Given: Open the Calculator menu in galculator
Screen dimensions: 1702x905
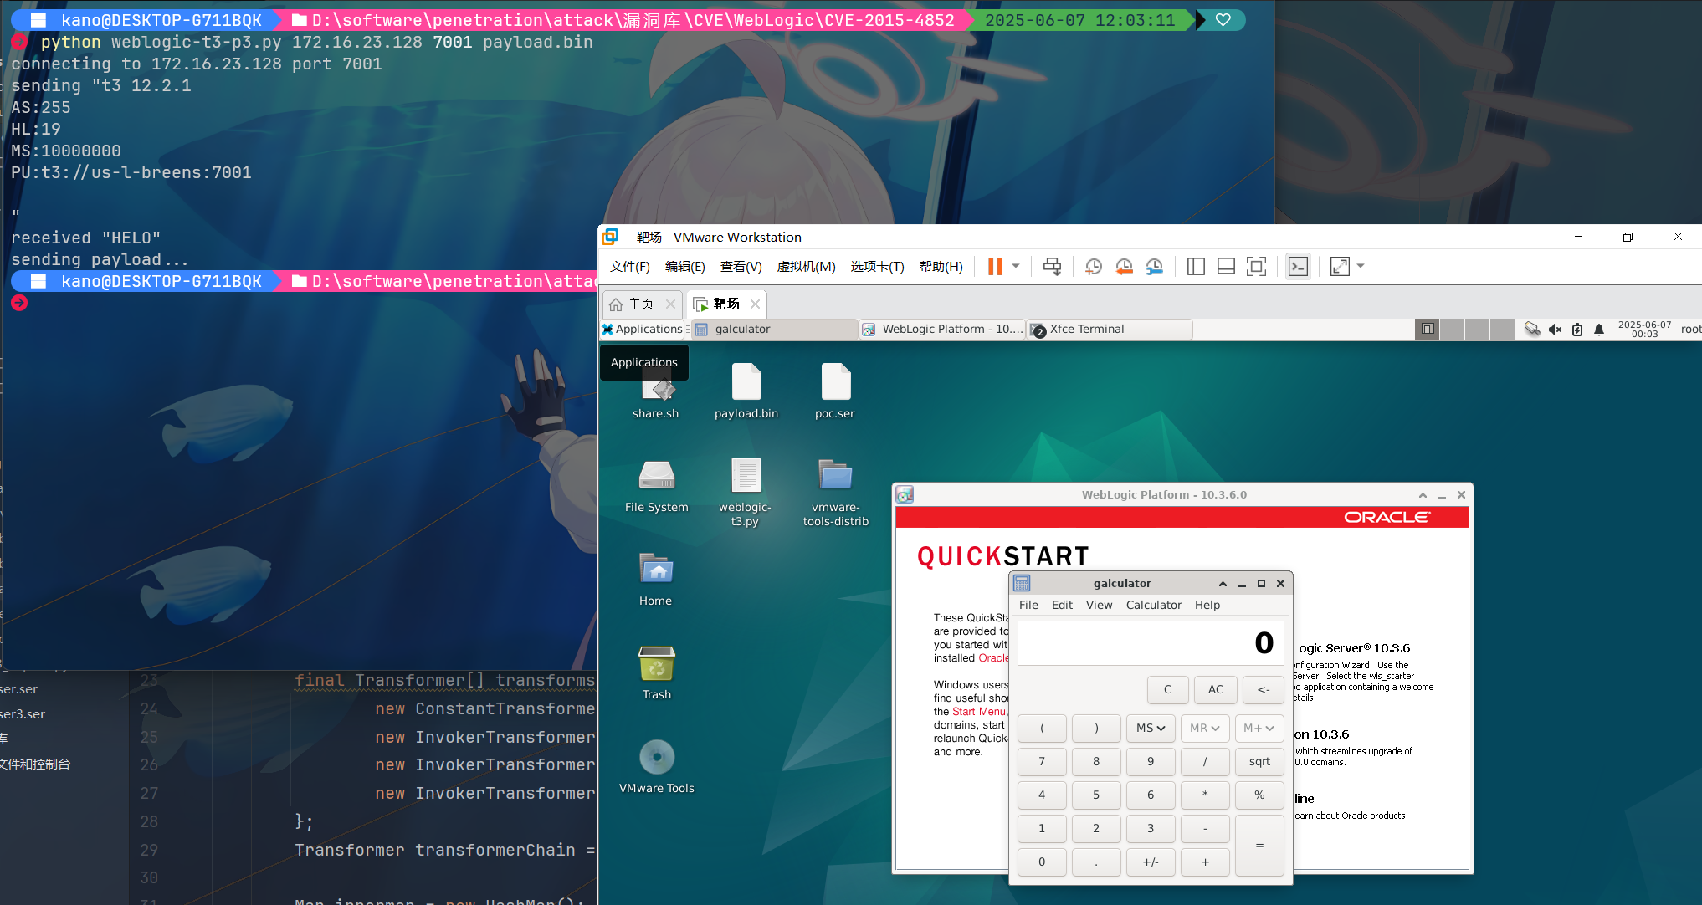Looking at the screenshot, I should click(1154, 606).
